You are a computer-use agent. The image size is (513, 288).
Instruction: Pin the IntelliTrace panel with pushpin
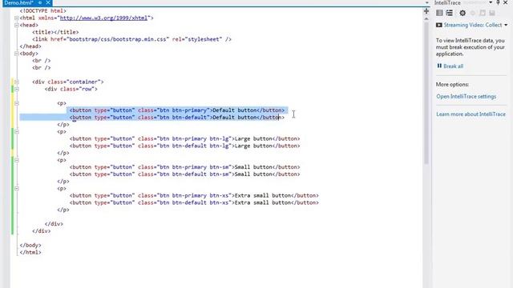(498, 2)
